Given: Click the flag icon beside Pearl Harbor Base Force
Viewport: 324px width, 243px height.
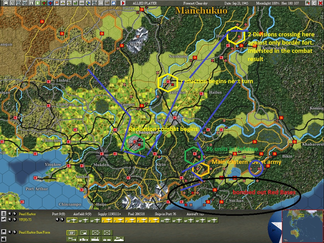Looking at the screenshot, I should click(4, 232).
